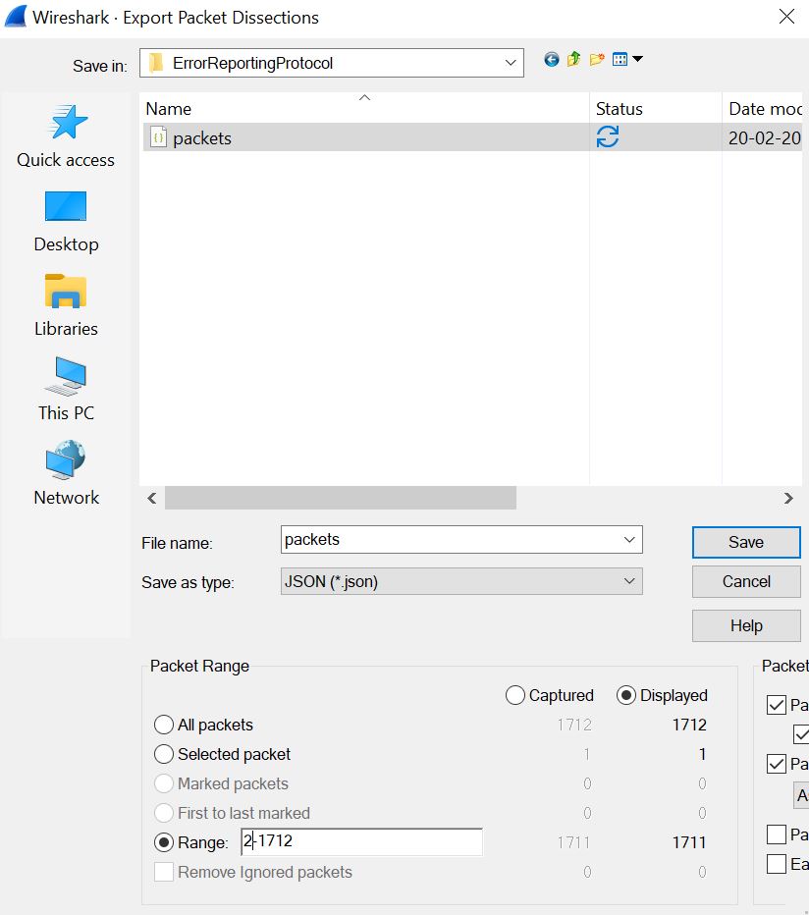Click the scroll right arrow
Image resolution: width=809 pixels, height=915 pixels.
[788, 498]
